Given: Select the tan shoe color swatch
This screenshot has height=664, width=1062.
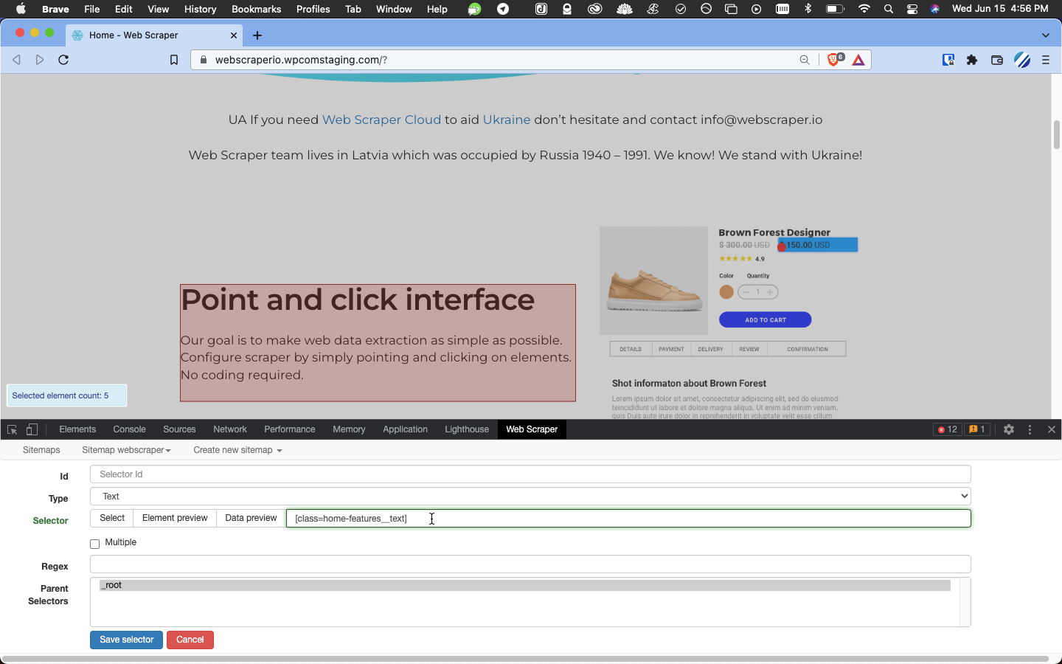Looking at the screenshot, I should pos(726,292).
